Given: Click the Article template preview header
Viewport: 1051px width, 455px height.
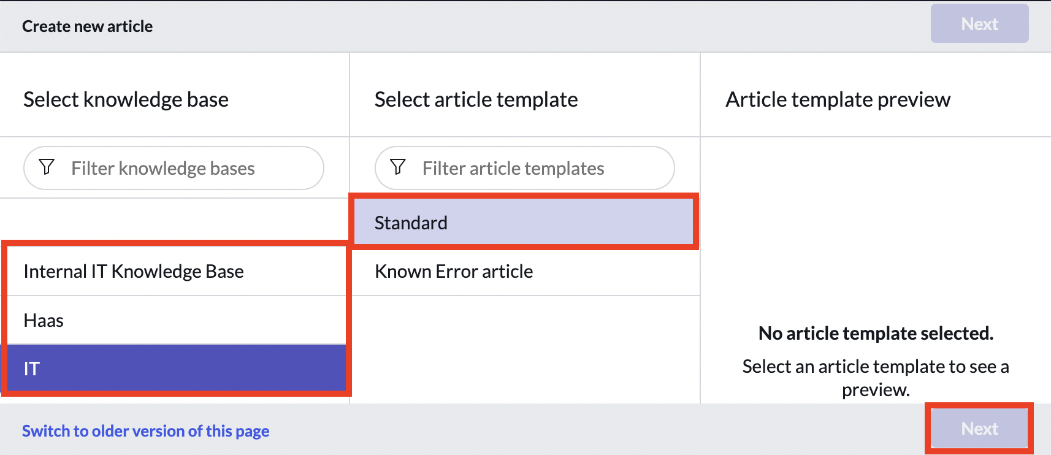Looking at the screenshot, I should pyautogui.click(x=838, y=99).
